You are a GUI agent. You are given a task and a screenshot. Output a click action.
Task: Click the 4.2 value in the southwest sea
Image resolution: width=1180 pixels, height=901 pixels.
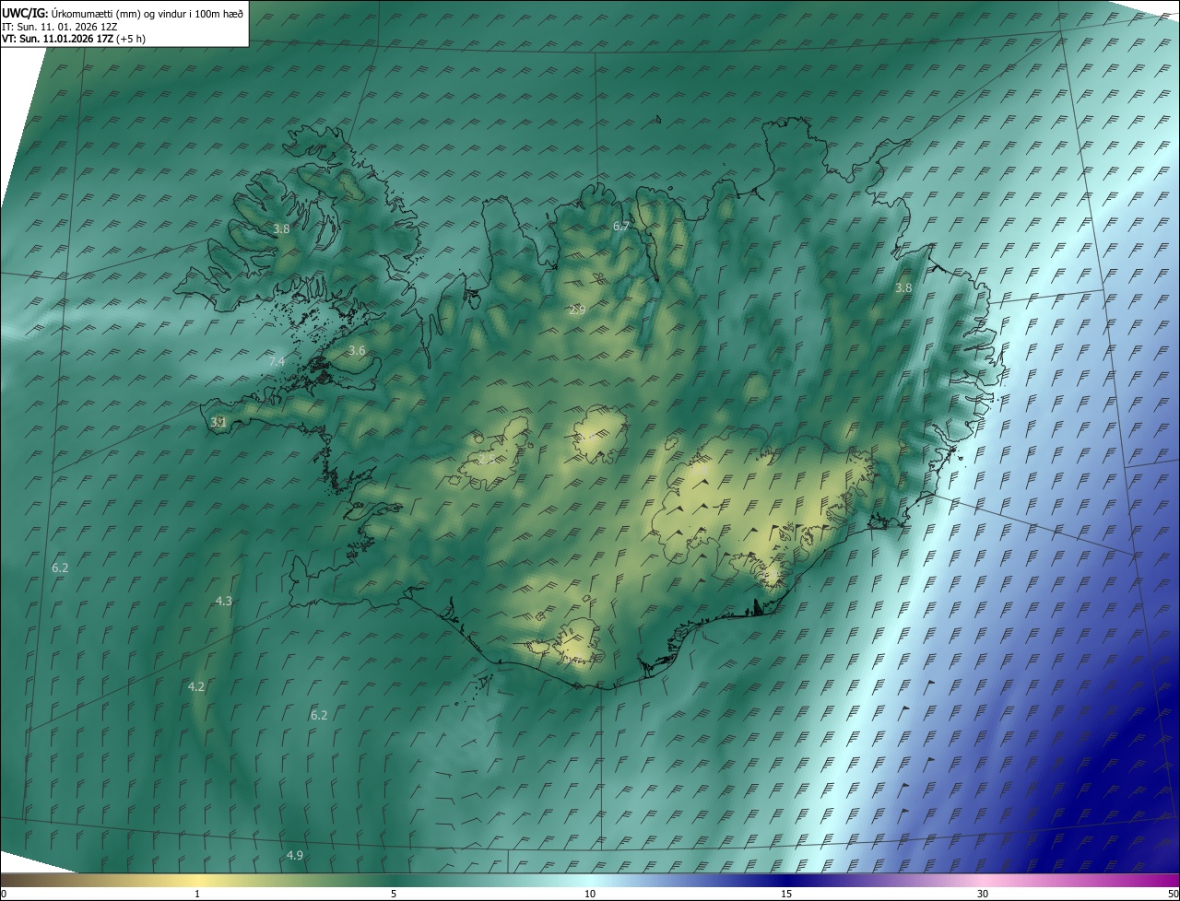[x=196, y=686]
